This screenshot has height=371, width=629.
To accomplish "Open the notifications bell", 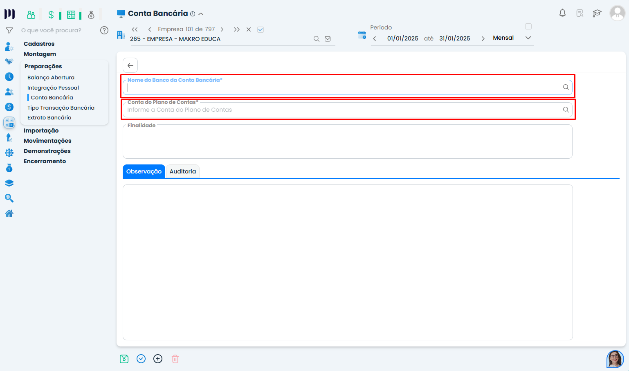I will pyautogui.click(x=562, y=13).
